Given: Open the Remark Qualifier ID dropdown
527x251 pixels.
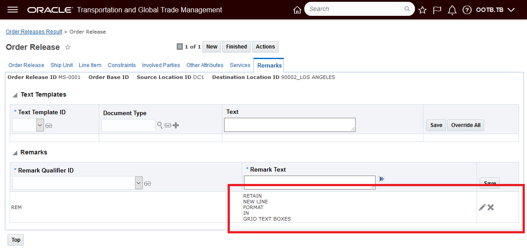Looking at the screenshot, I should click(139, 183).
